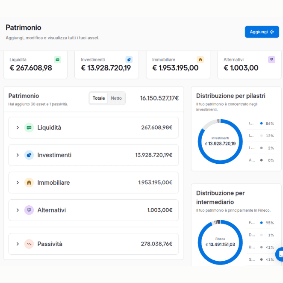Click the house icon in Immobiliare row
The height and width of the screenshot is (283, 283).
tap(29, 183)
